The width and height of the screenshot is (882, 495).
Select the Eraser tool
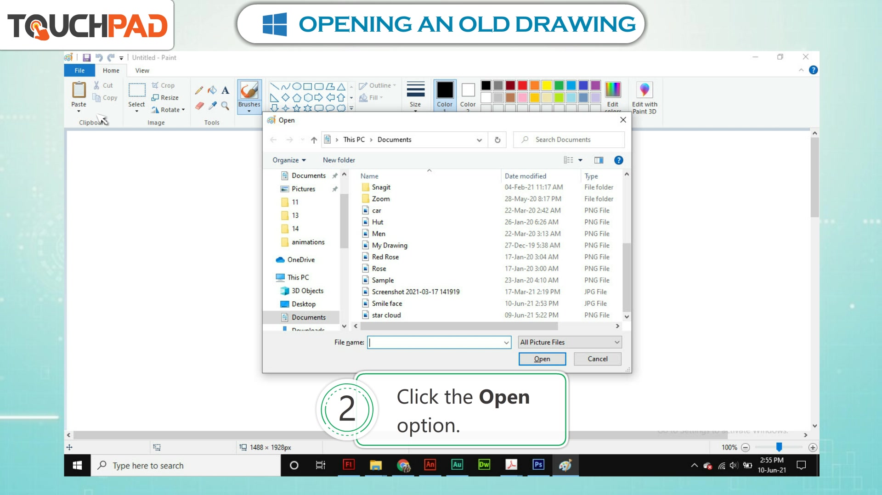tap(199, 106)
